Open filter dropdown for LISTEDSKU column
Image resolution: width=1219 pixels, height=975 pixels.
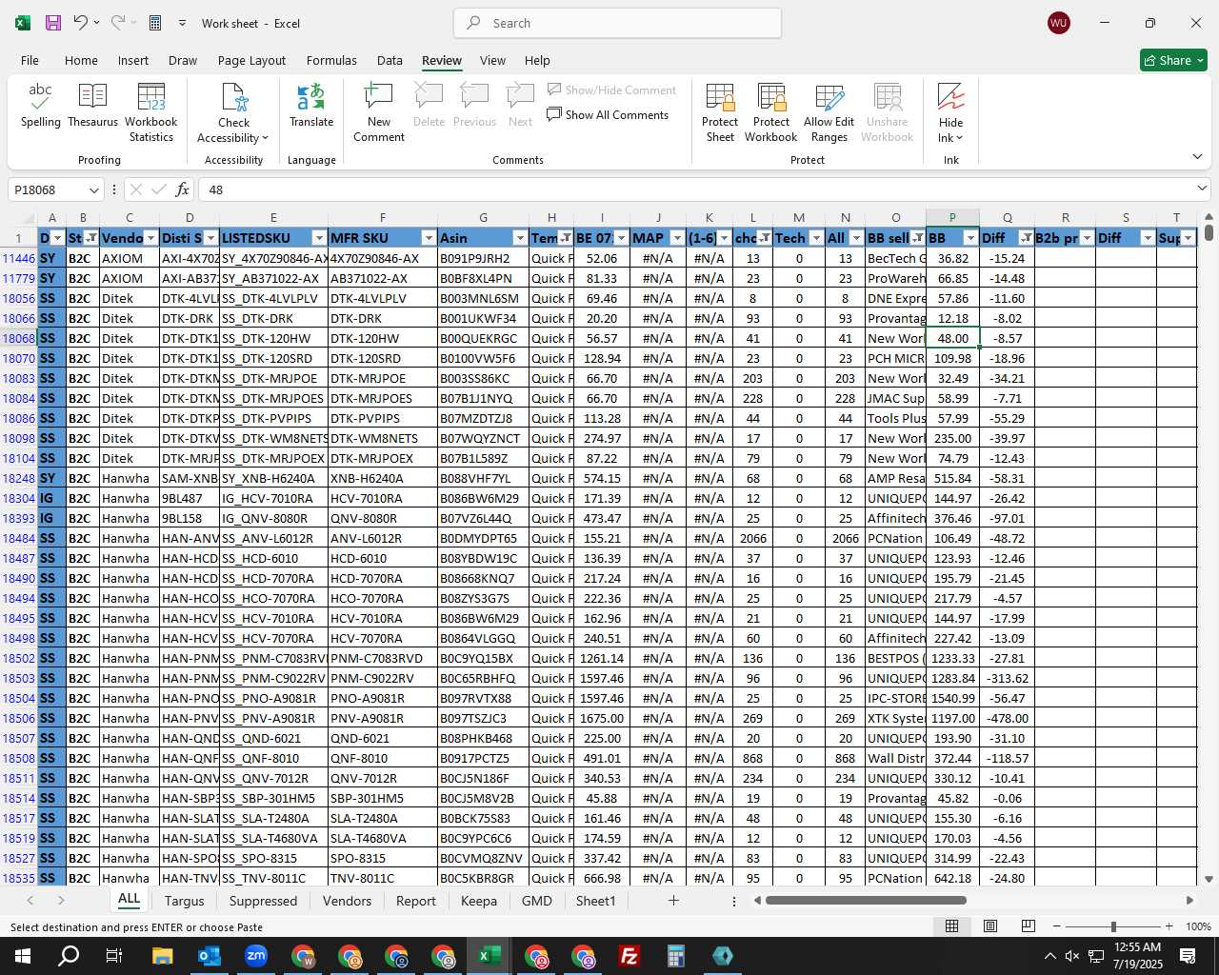pyautogui.click(x=319, y=238)
